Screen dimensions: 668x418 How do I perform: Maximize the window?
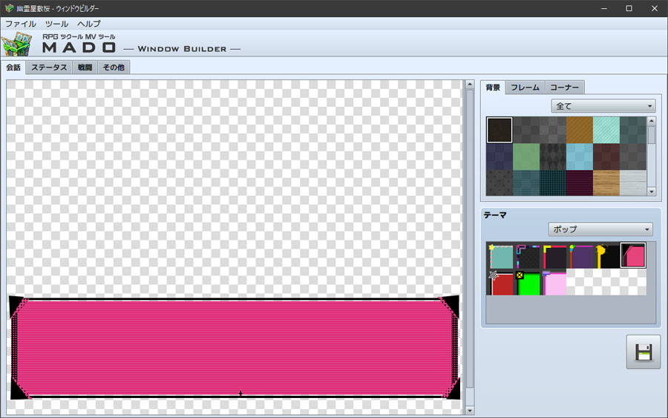coord(629,8)
